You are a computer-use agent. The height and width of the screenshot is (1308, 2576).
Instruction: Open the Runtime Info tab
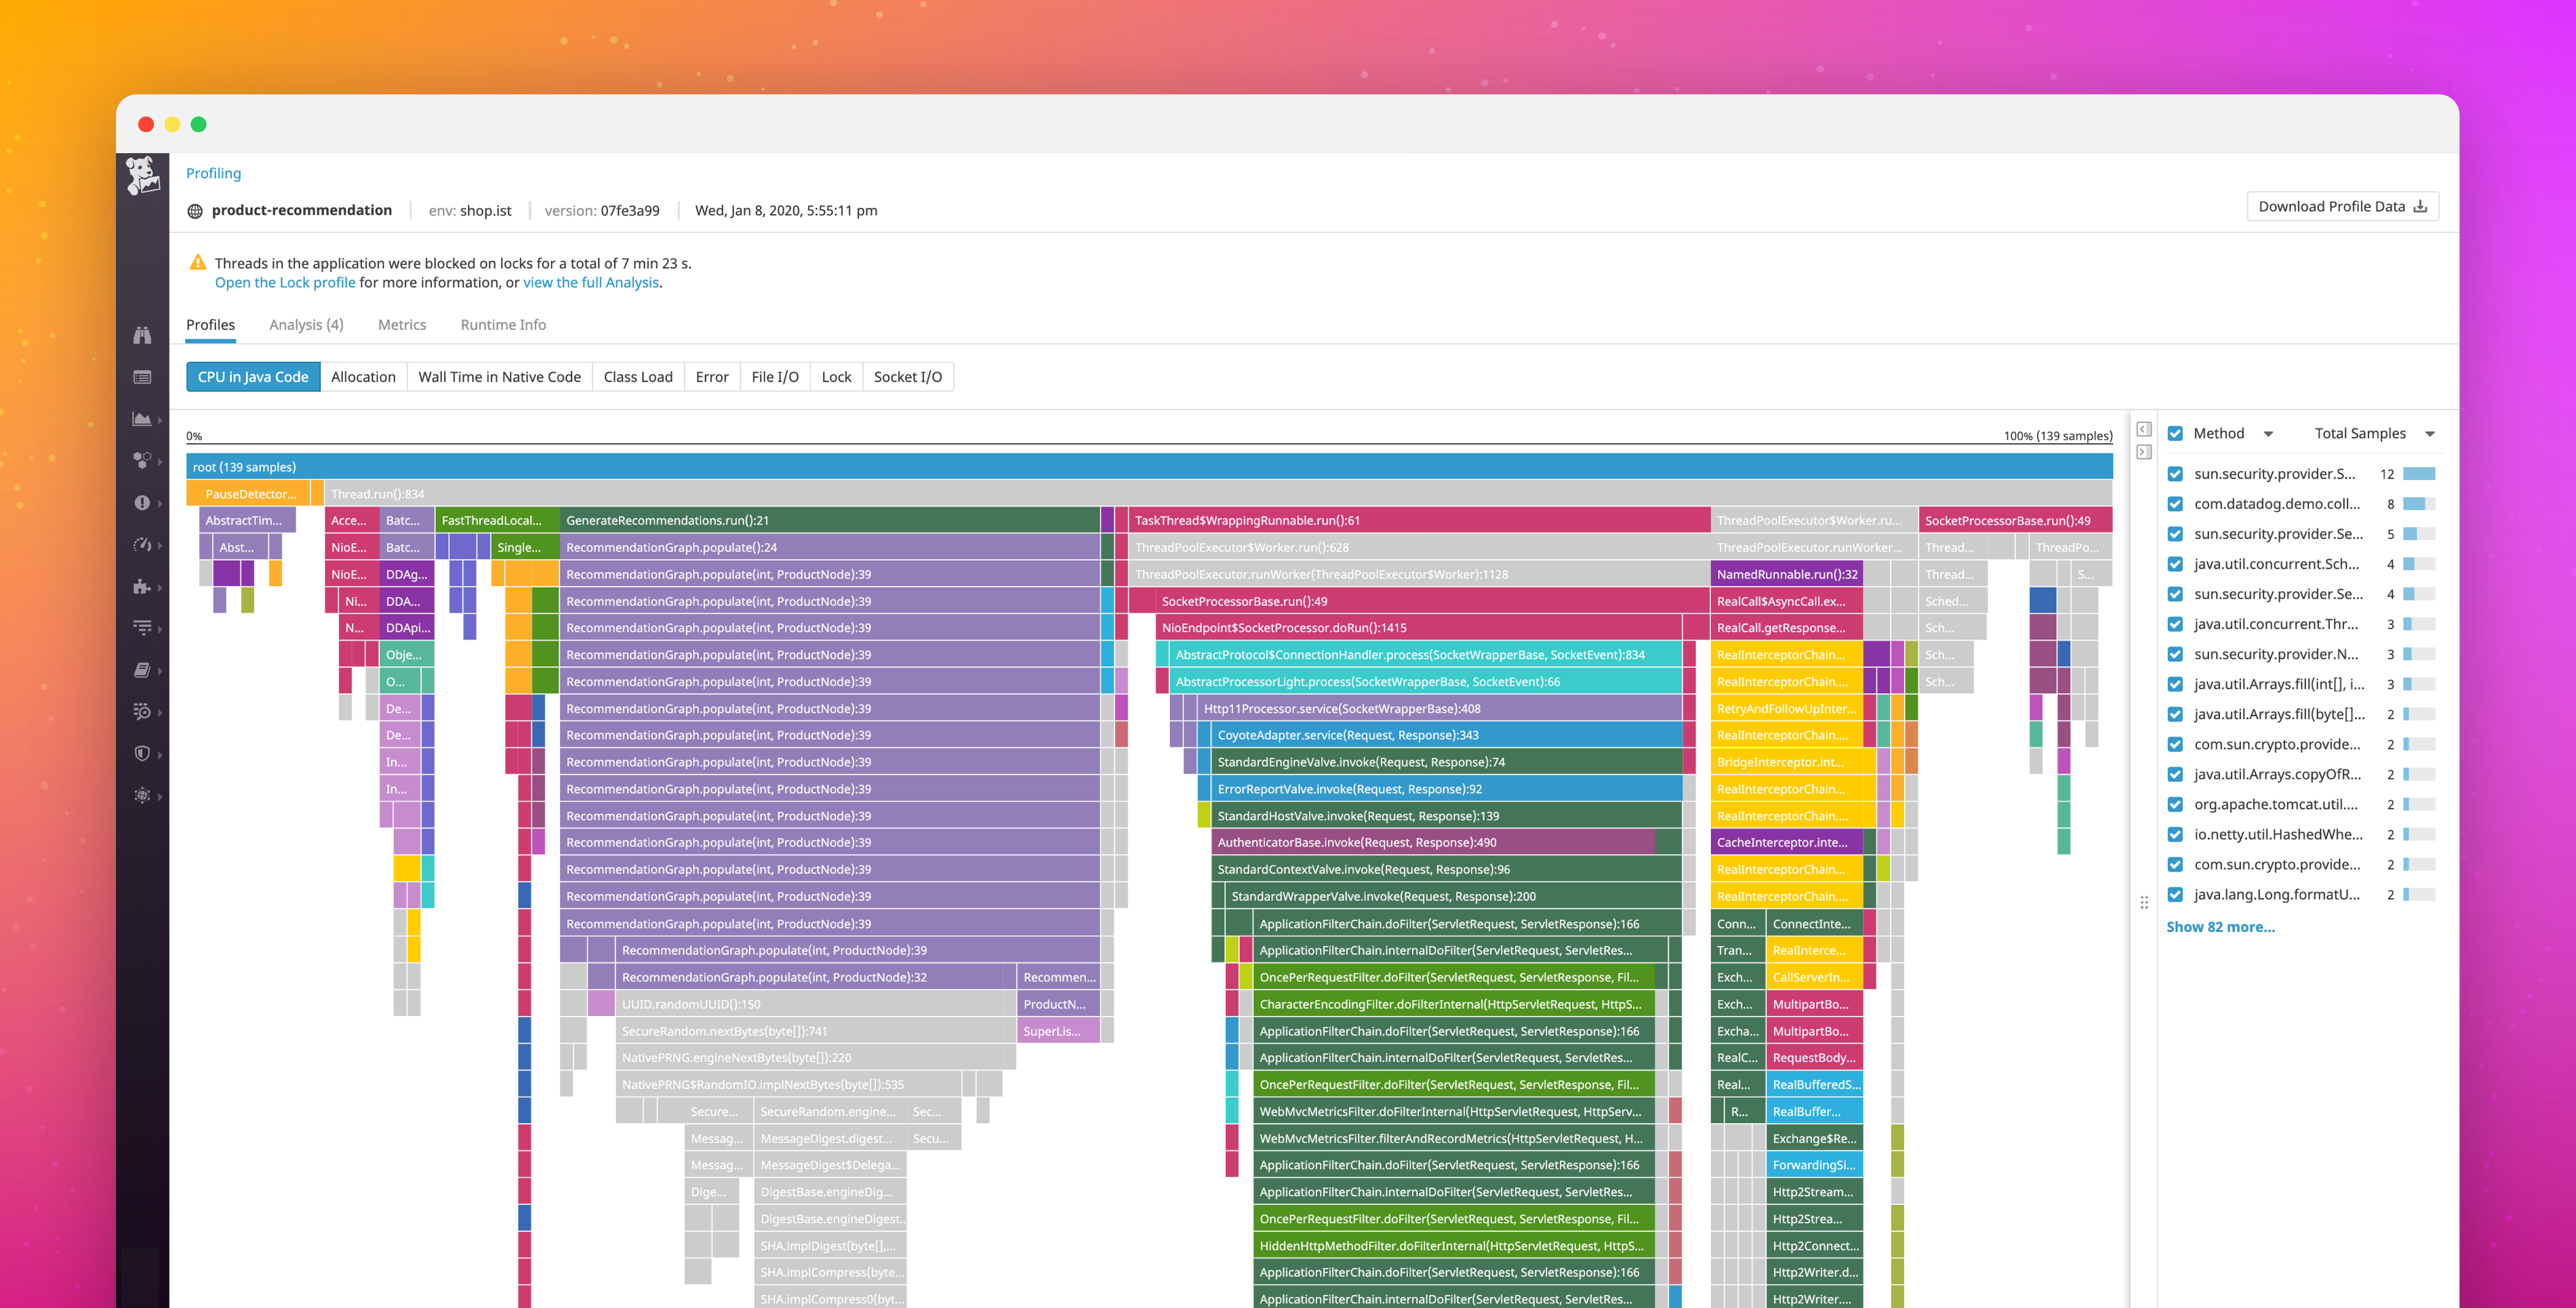point(503,324)
